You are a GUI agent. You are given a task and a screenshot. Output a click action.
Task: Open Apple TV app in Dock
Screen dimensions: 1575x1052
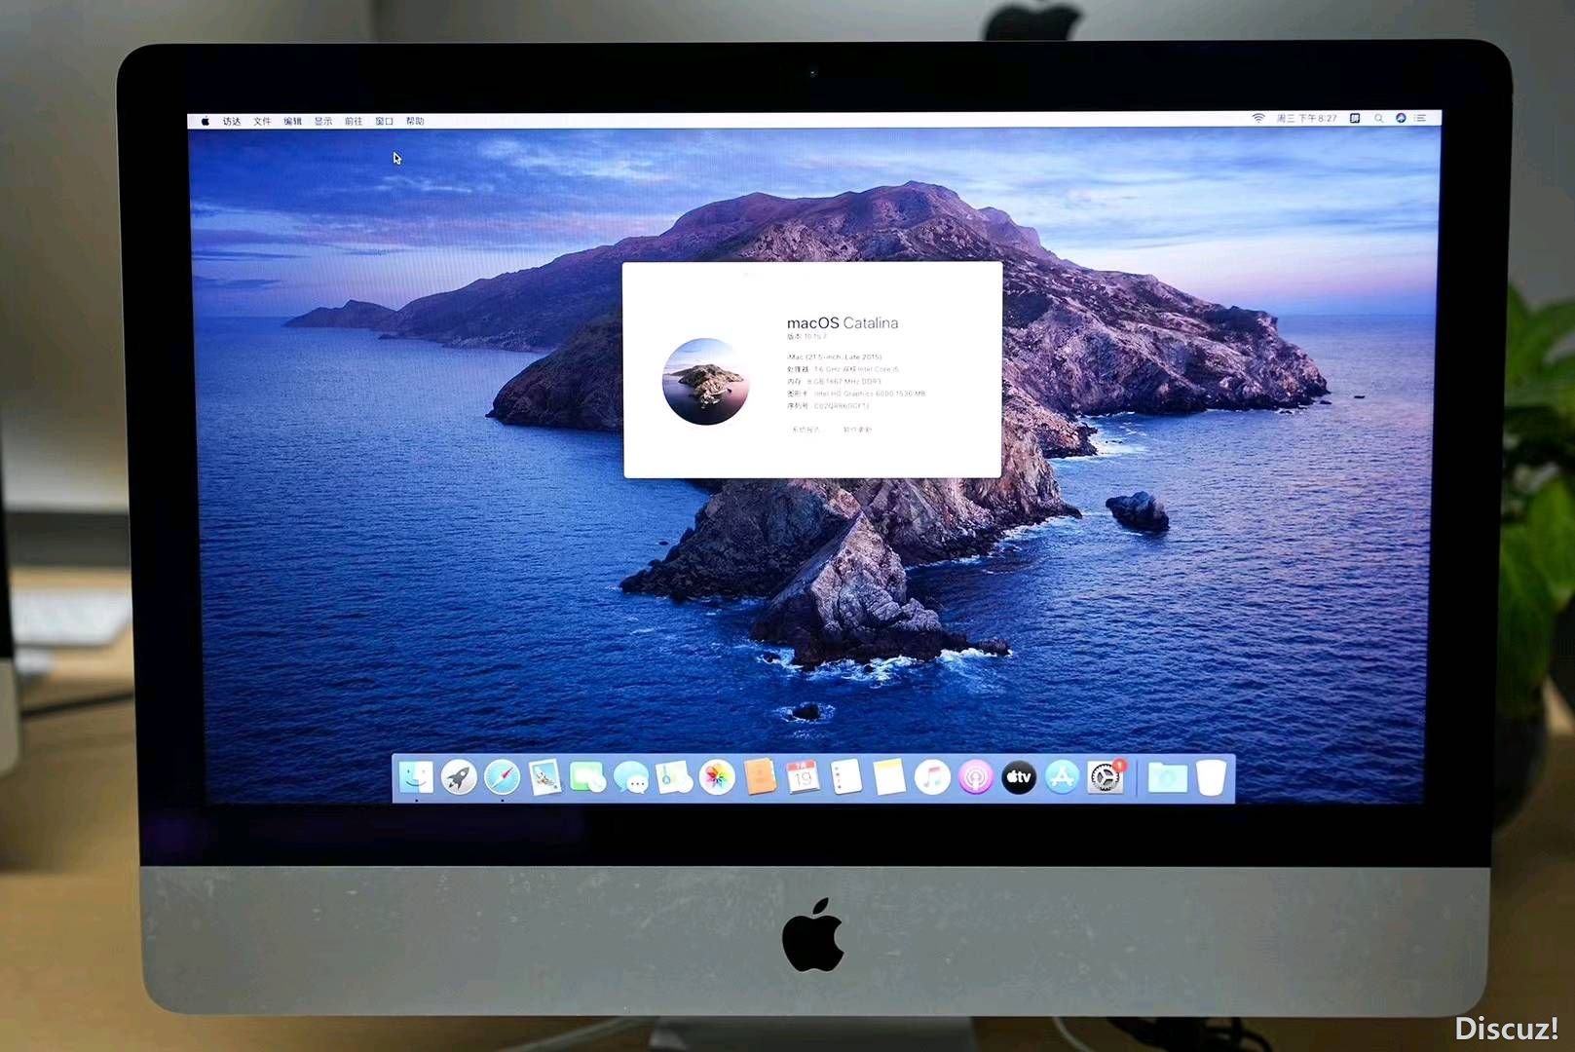point(1019,777)
